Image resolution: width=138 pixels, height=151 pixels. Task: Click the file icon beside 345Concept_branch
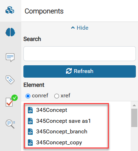tap(30, 132)
